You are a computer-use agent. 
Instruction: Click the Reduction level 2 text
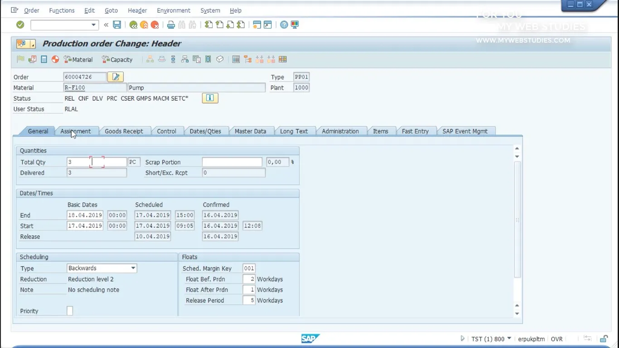[x=91, y=279]
